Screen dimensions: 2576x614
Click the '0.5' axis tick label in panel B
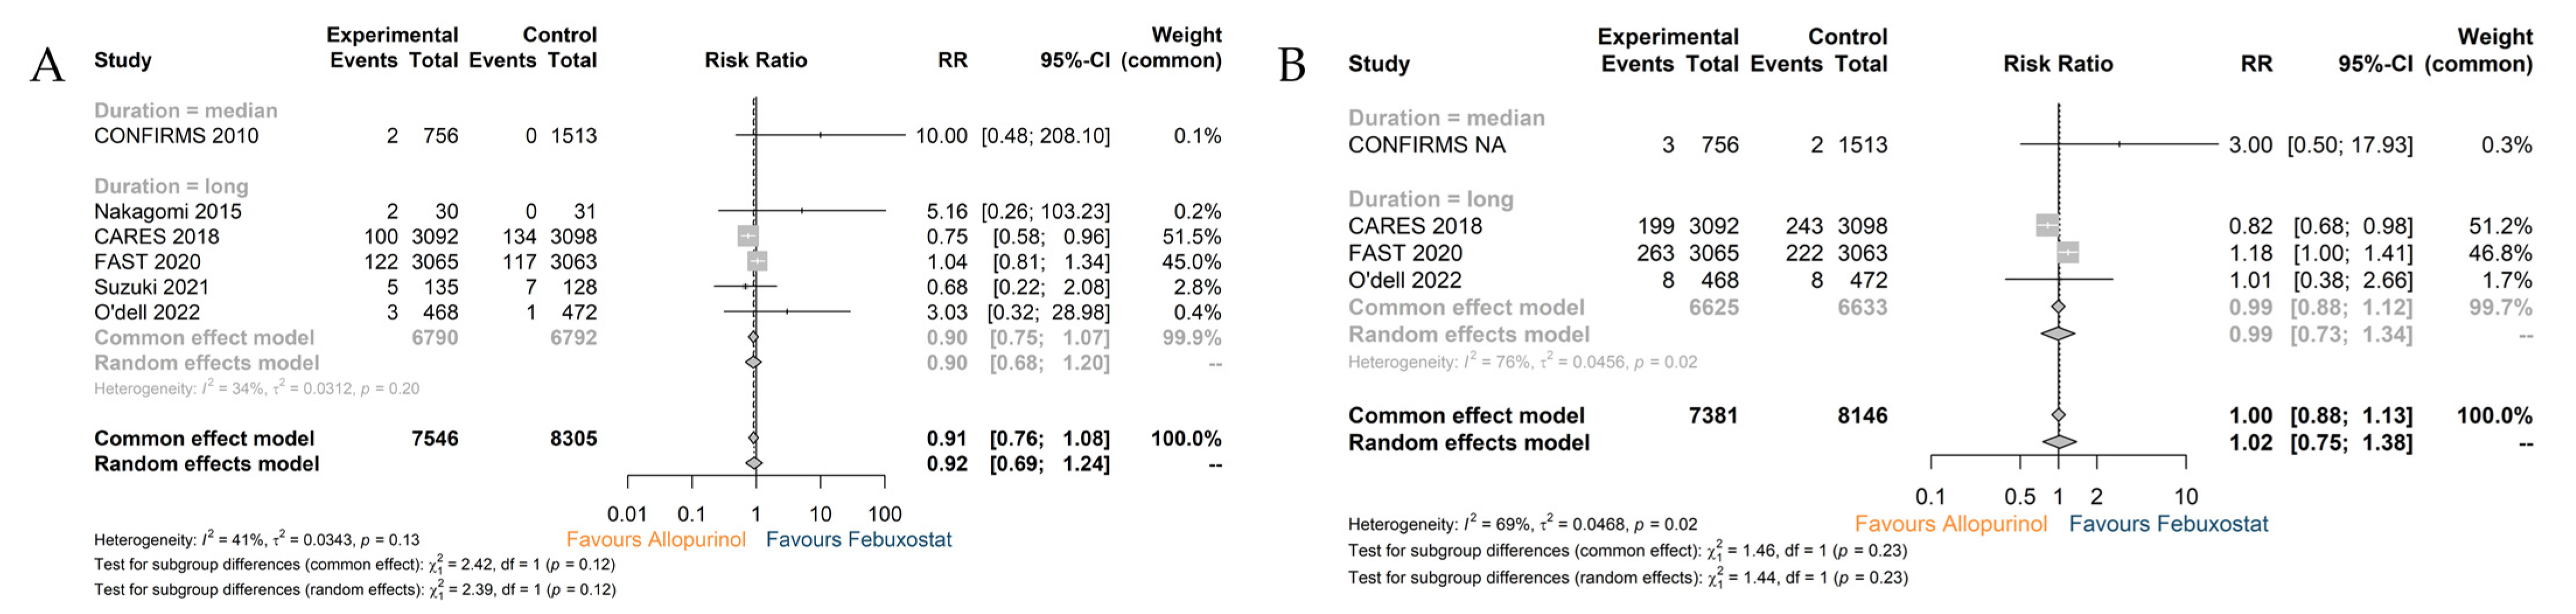click(x=2020, y=497)
